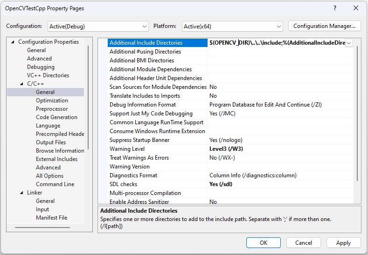Open the Command Line page under C/C++
368x255 pixels.
pos(55,184)
